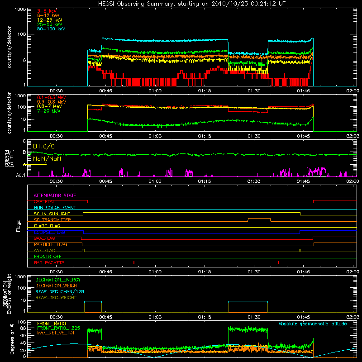Screen dimensions: 362x362
Task: Click the 0.3-0.8 MeV legend label
Action: [x=52, y=102]
